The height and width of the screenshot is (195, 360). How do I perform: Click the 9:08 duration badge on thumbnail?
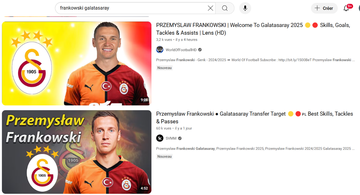click(144, 100)
